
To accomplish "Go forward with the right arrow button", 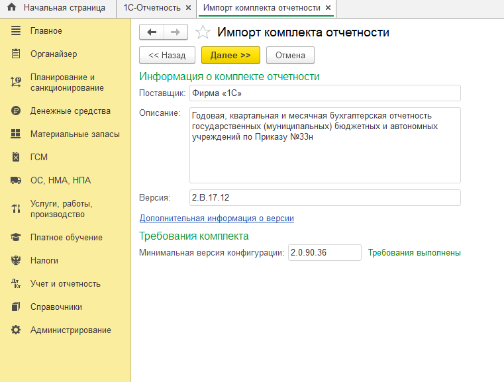I will [176, 32].
